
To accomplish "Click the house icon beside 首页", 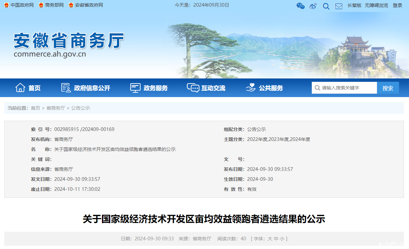I will click(x=20, y=88).
